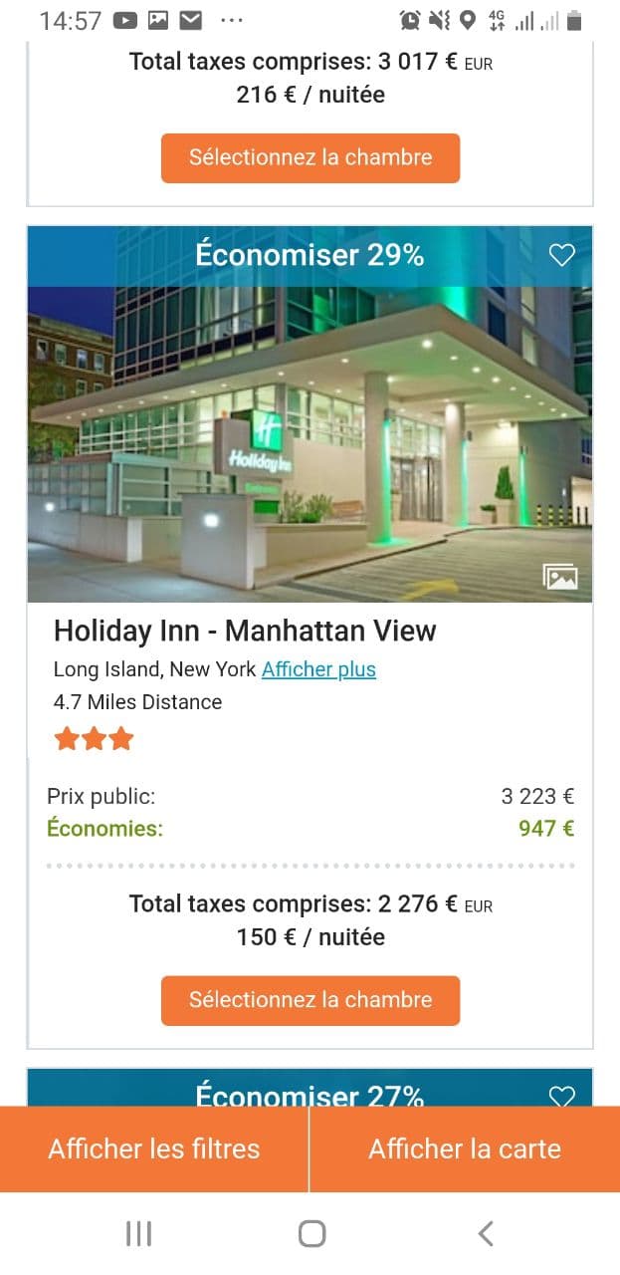This screenshot has height=1275, width=620.
Task: Tap the mail notification icon in status bar
Action: pyautogui.click(x=190, y=20)
